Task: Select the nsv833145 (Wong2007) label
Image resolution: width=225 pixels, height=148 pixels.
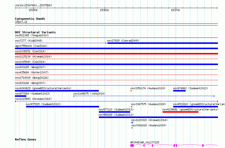Action: [30, 67]
